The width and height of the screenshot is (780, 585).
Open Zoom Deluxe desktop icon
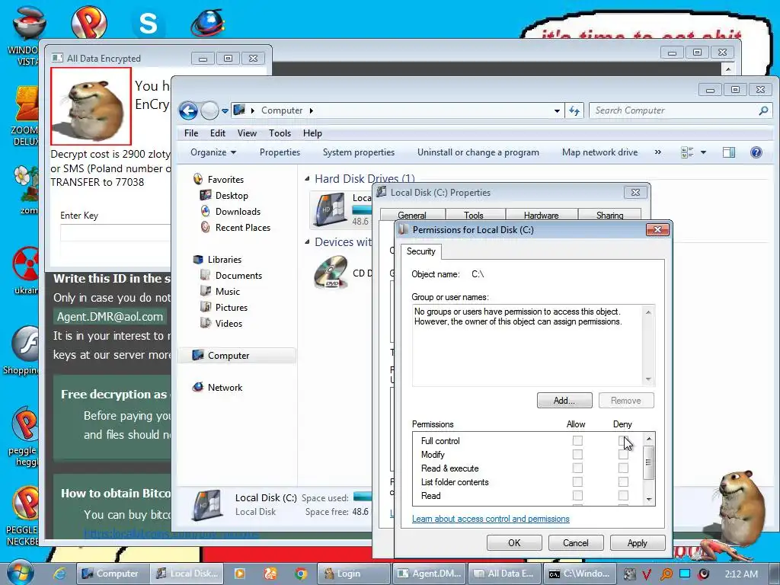(26, 104)
